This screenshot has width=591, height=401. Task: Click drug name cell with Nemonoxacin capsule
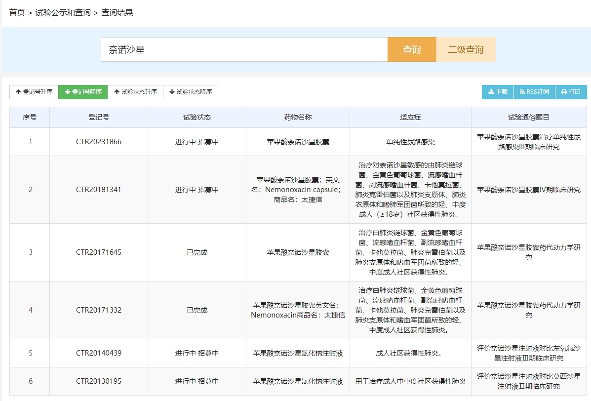pyautogui.click(x=298, y=190)
